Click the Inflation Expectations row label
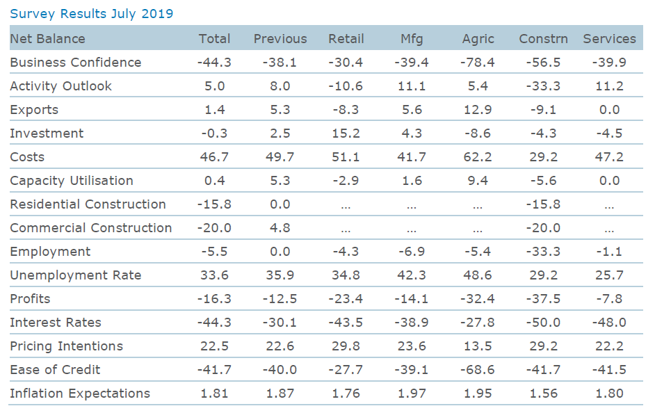 coord(80,394)
